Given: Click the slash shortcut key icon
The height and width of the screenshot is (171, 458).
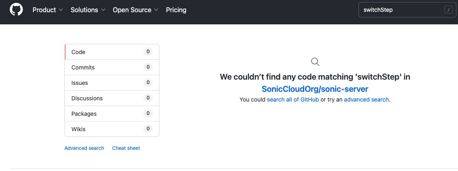Looking at the screenshot, I should point(449,10).
